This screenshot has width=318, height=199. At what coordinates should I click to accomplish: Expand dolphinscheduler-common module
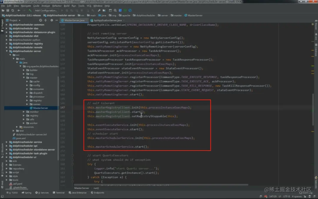pos(7,25)
